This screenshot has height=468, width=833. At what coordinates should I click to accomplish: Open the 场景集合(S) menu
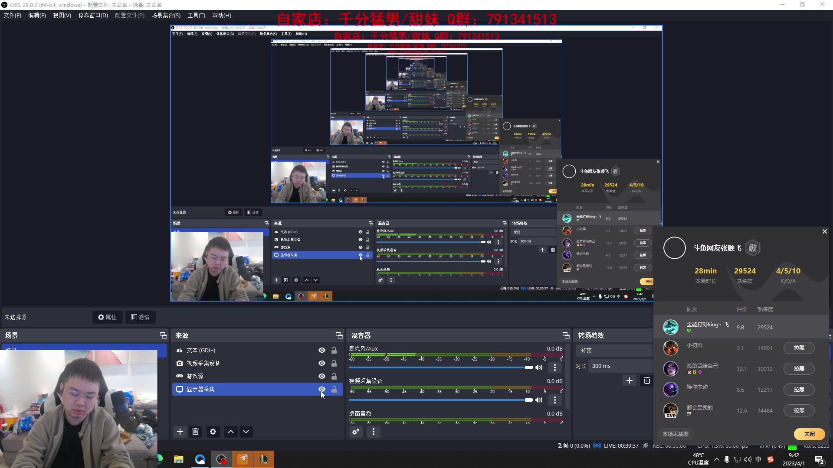pos(166,15)
